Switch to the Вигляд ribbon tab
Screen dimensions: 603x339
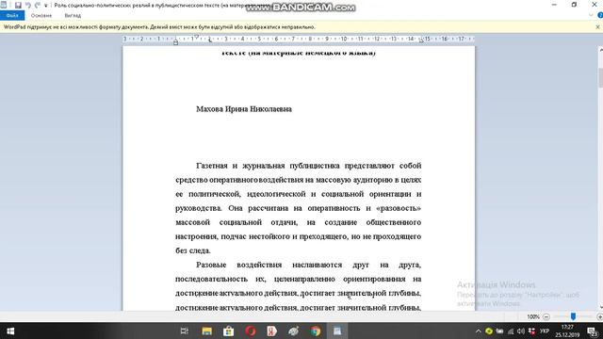click(x=73, y=16)
